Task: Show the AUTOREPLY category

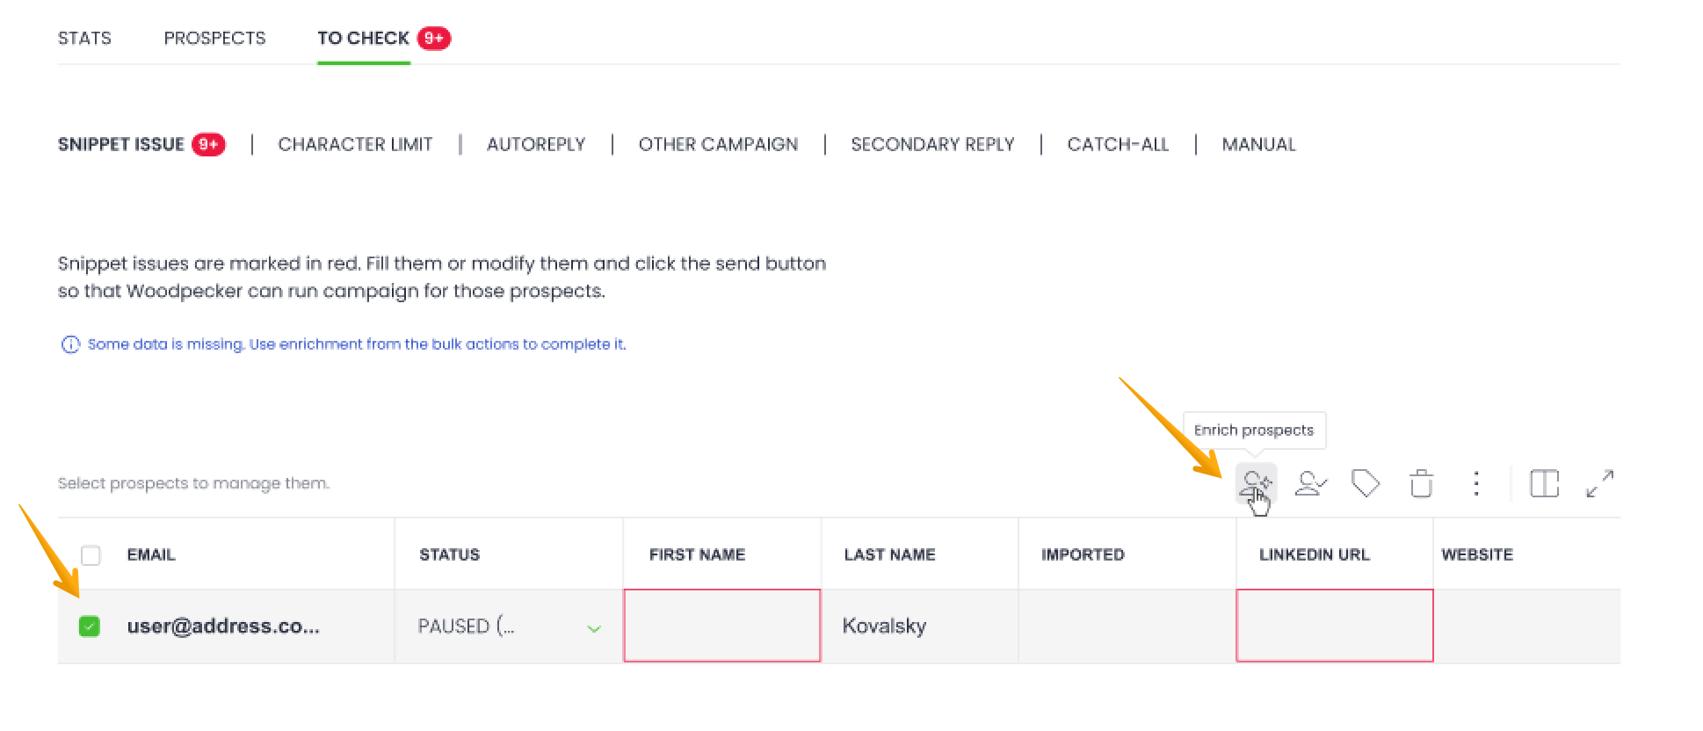Action: point(536,145)
